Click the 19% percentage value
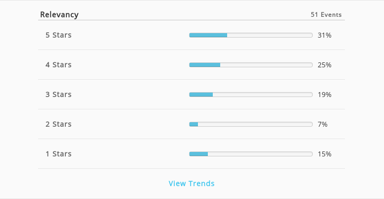 click(x=325, y=95)
